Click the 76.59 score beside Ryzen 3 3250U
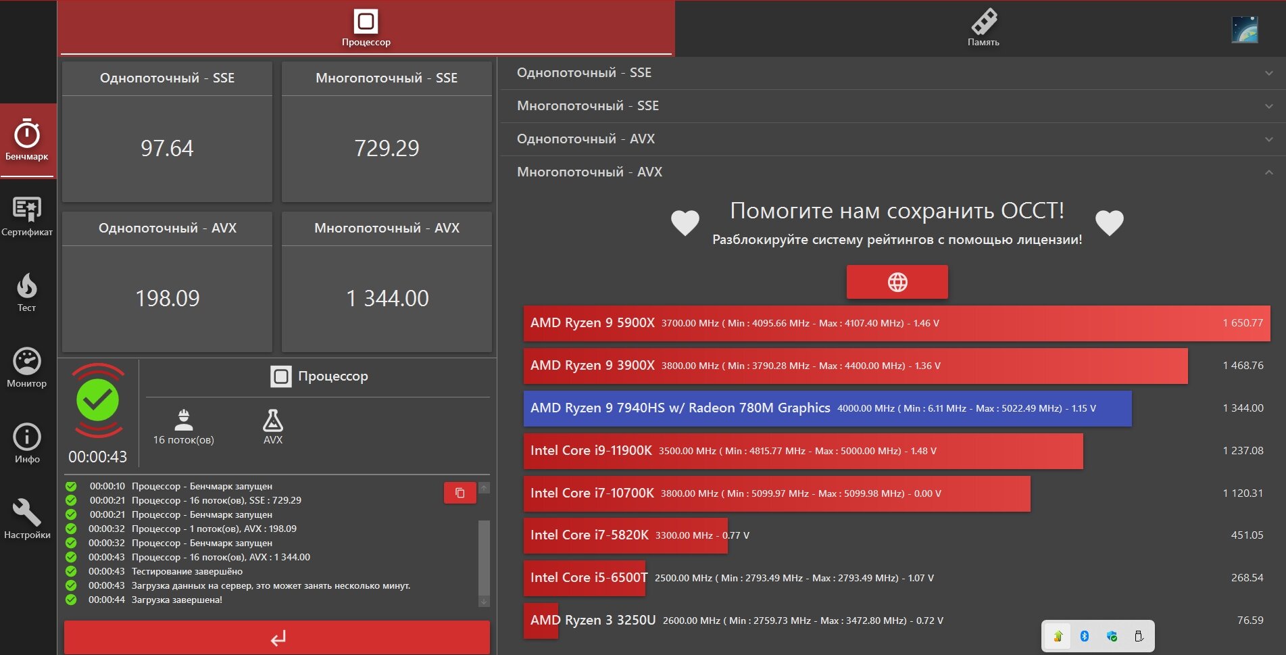The width and height of the screenshot is (1286, 655). (1250, 621)
